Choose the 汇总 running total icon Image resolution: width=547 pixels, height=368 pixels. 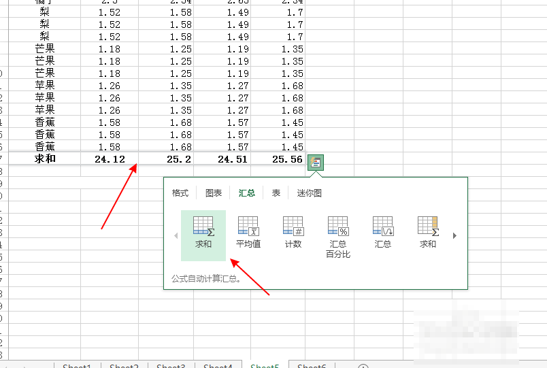pos(382,232)
